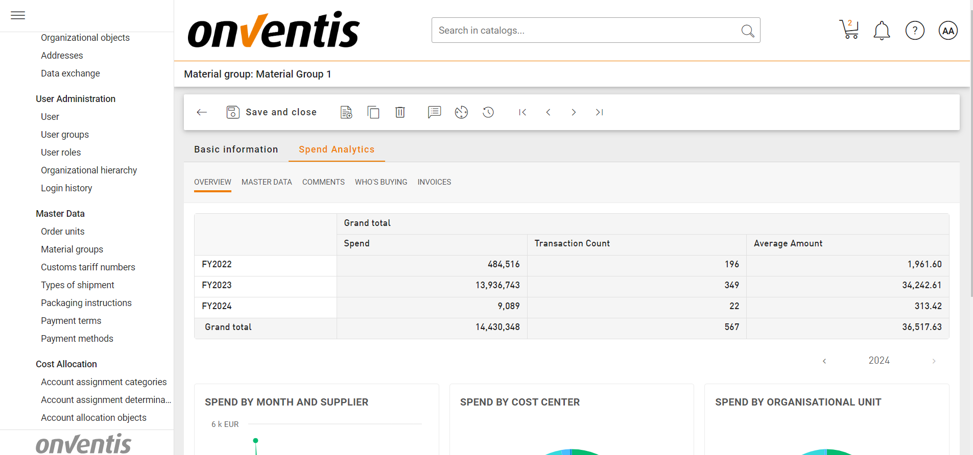
Task: Click Save and close button
Action: pyautogui.click(x=272, y=112)
